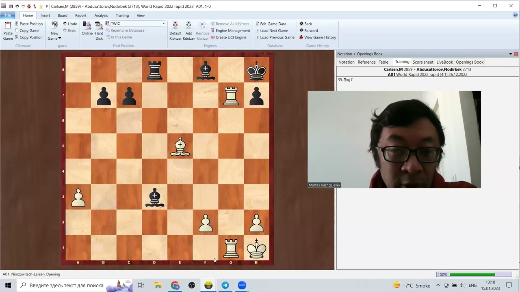
Task: Click the white pawn on a3
Action: pos(78,197)
